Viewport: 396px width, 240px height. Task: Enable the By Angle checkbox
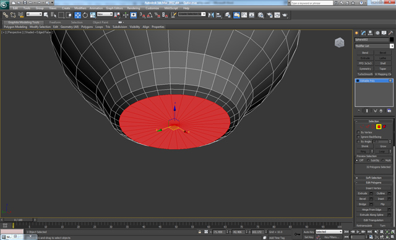(x=358, y=142)
